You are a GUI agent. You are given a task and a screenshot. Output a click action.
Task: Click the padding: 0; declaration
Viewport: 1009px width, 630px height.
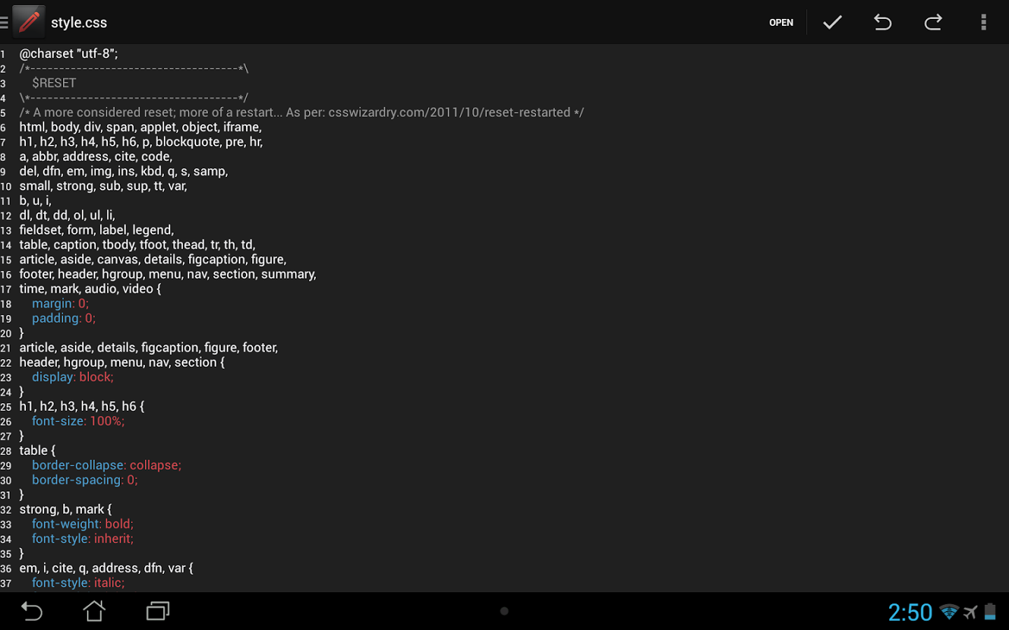[64, 318]
